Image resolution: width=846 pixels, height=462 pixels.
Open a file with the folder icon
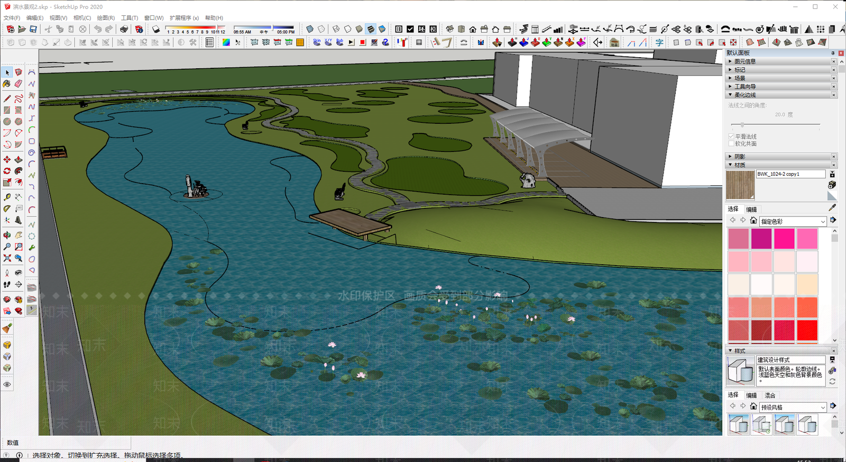click(x=22, y=29)
